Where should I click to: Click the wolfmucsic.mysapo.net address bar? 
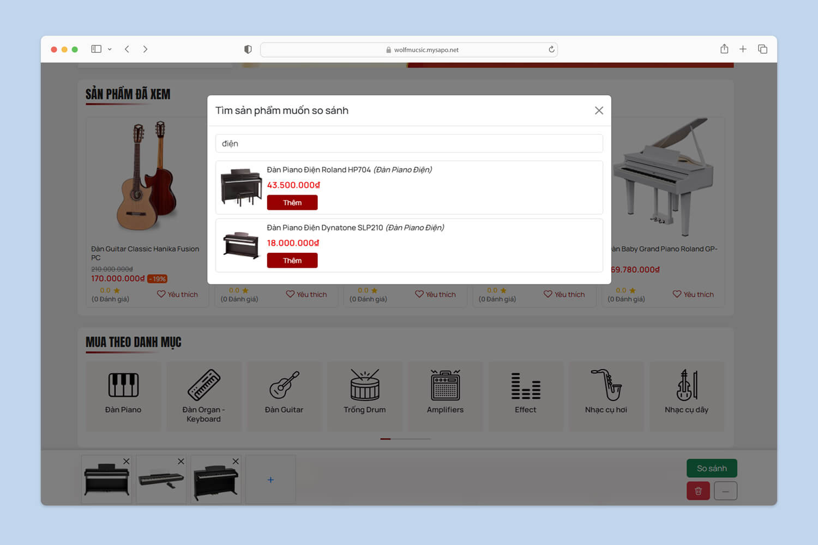(409, 50)
